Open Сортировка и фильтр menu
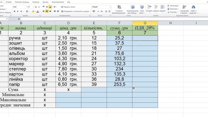This screenshot has width=208, height=117. (x=184, y=9)
